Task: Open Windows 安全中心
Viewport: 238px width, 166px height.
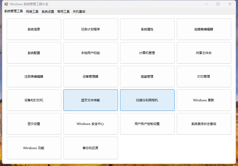Action: click(x=90, y=124)
